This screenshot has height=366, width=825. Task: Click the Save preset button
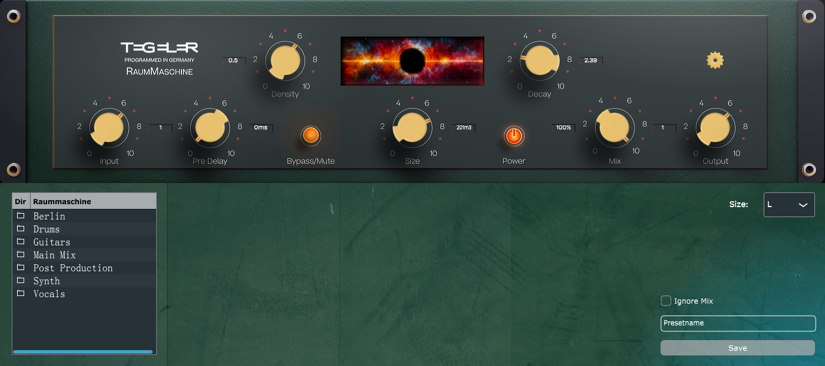click(x=738, y=348)
